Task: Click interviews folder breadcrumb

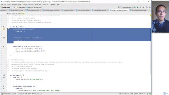Action: (x=21, y=7)
